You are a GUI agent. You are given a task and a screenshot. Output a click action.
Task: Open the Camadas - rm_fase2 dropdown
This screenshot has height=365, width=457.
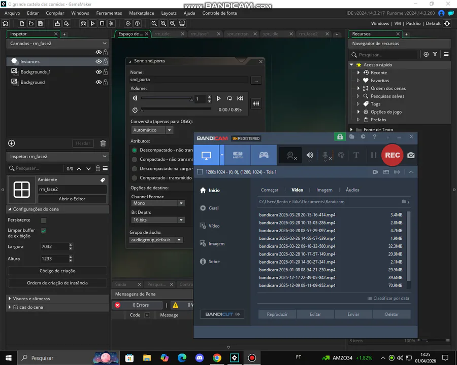[57, 44]
